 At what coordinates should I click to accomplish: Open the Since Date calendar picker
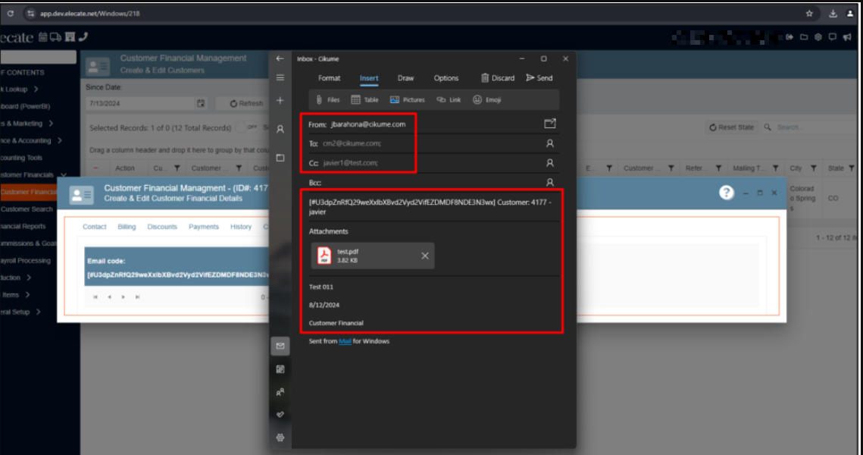pyautogui.click(x=201, y=103)
